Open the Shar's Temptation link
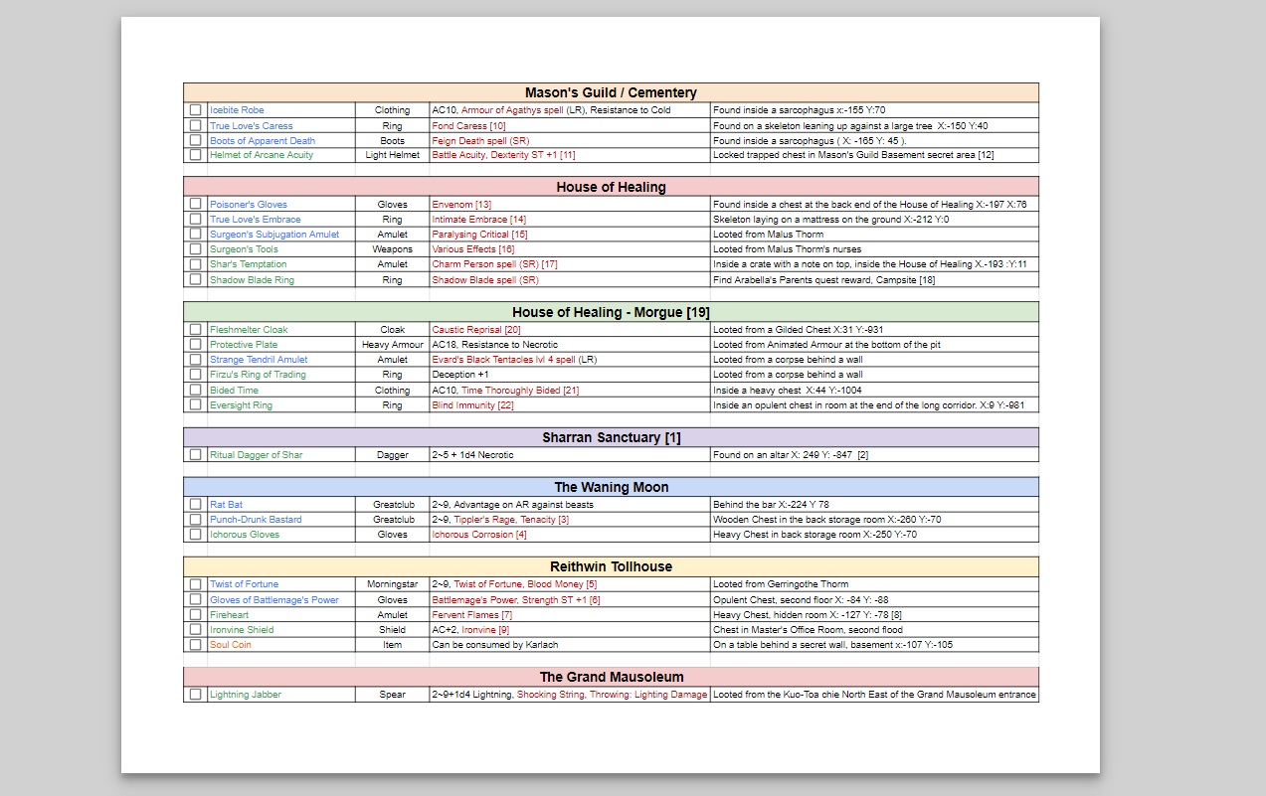The height and width of the screenshot is (796, 1266). [248, 264]
